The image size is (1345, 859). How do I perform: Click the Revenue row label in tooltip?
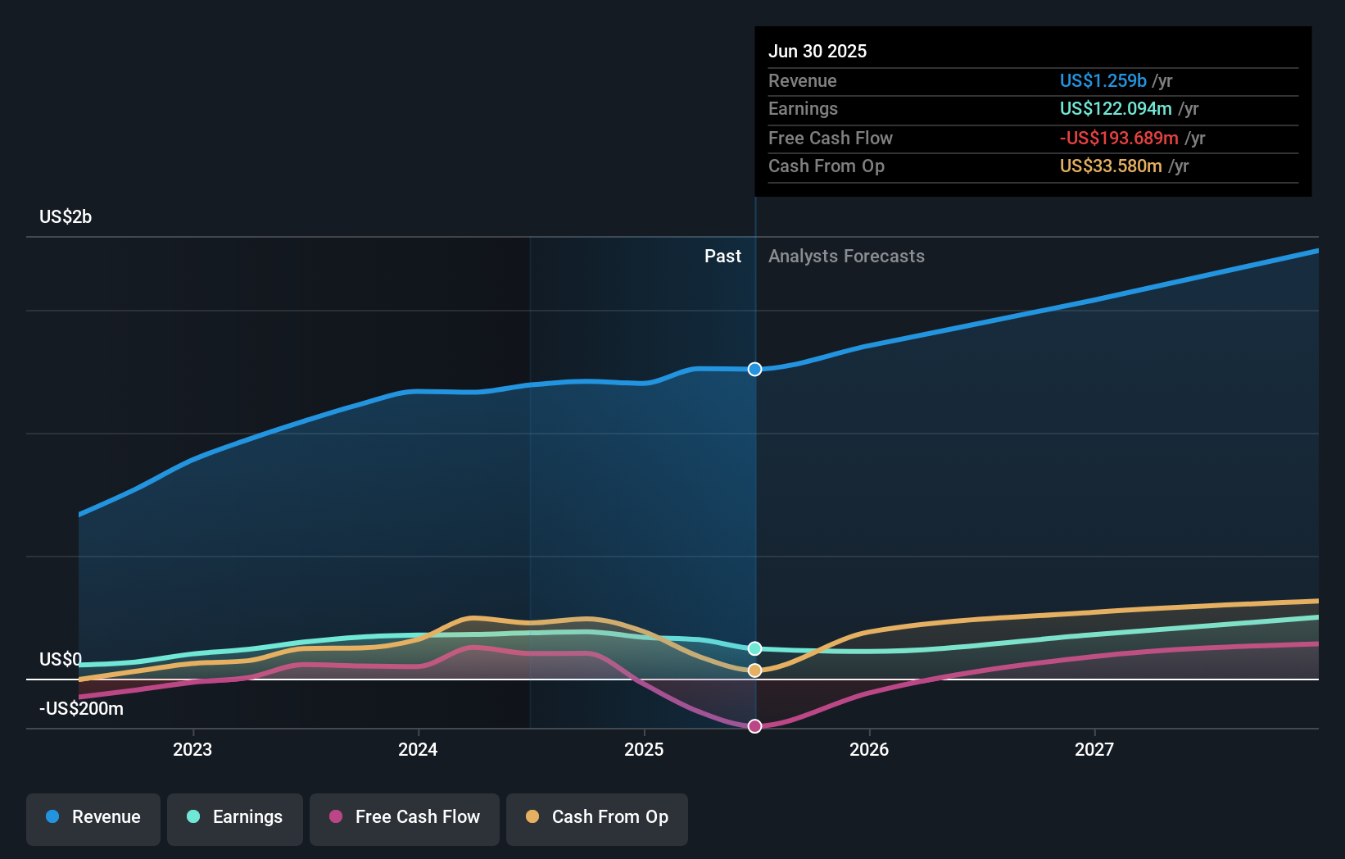[x=803, y=81]
